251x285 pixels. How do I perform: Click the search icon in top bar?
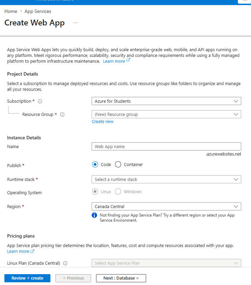click(x=245, y=1)
